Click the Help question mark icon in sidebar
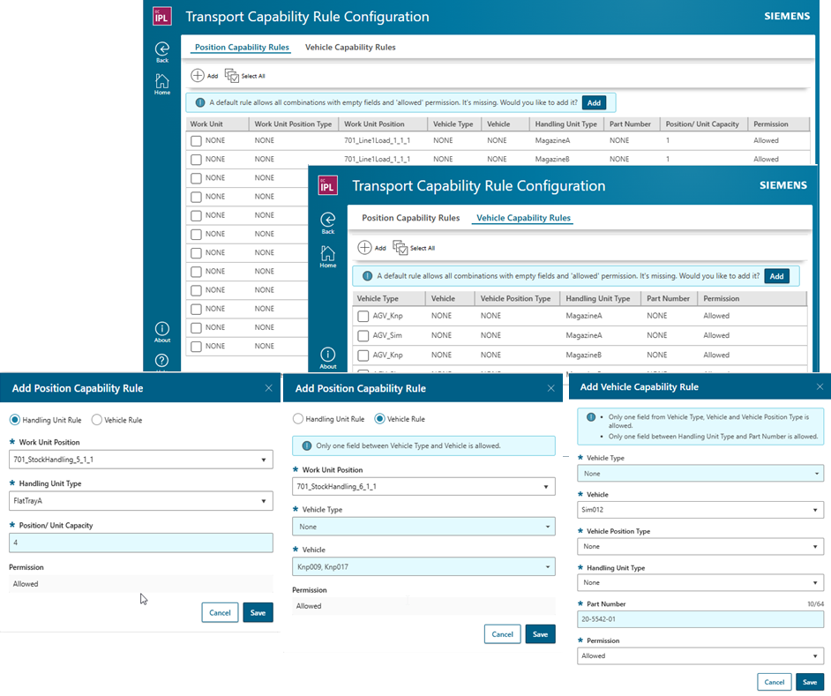 162,360
